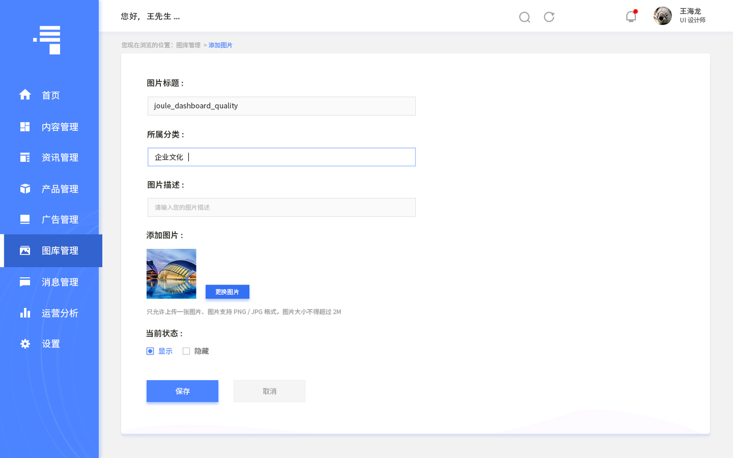Click the user avatar photo
This screenshot has width=733, height=458.
tap(663, 16)
